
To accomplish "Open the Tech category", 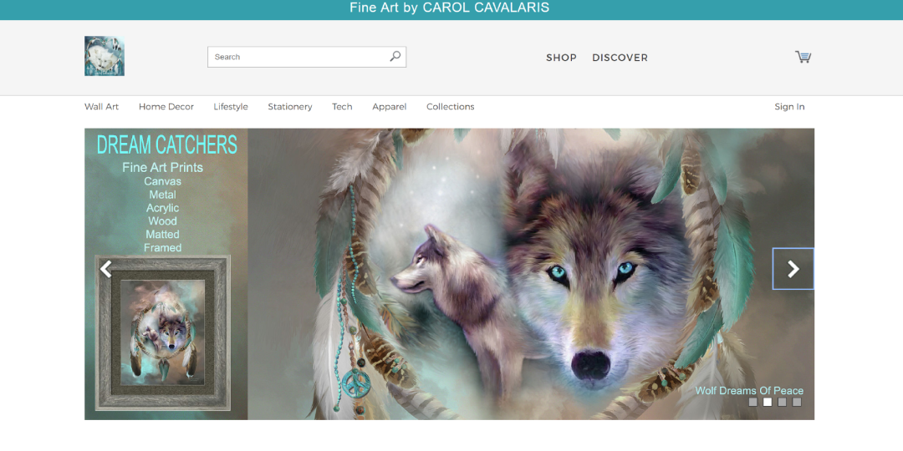I will (x=342, y=106).
